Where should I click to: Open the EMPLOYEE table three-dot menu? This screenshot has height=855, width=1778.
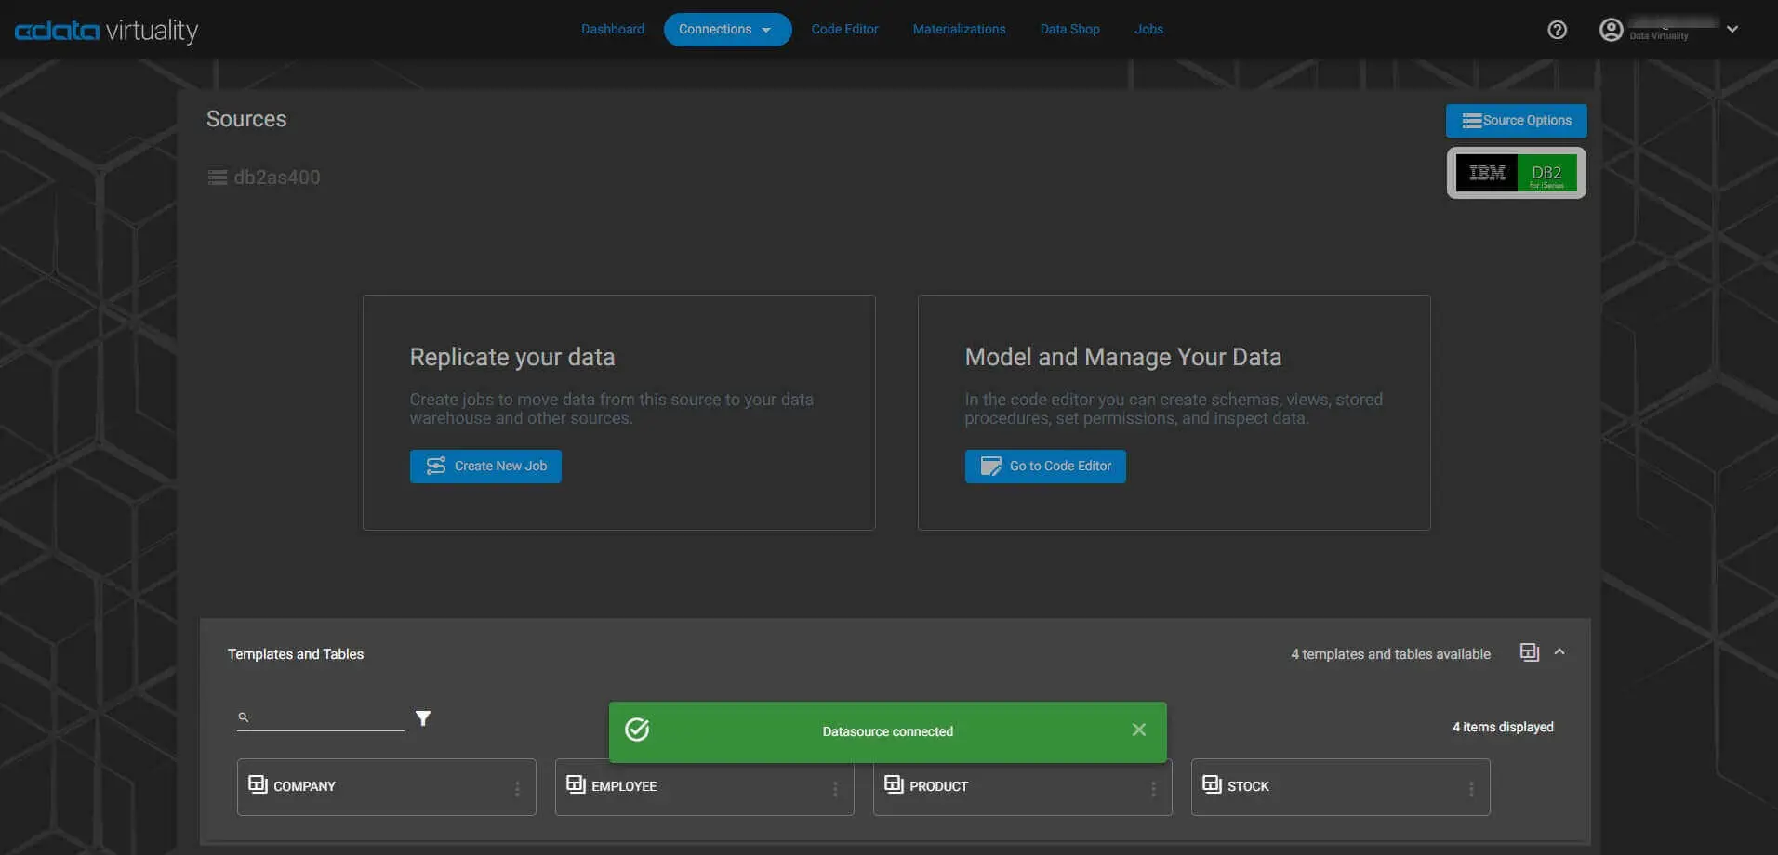pyautogui.click(x=835, y=788)
